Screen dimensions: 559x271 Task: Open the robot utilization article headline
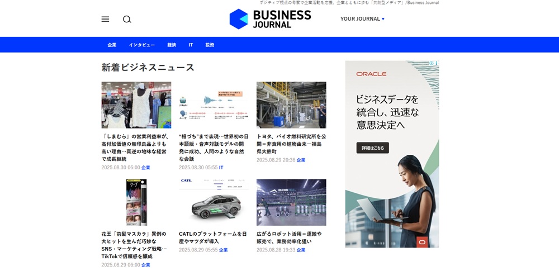(x=290, y=238)
